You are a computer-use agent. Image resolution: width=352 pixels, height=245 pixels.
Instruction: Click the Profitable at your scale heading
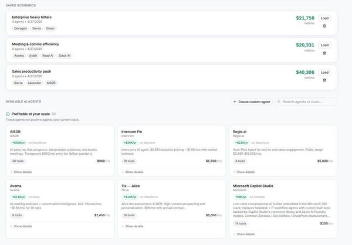(31, 114)
